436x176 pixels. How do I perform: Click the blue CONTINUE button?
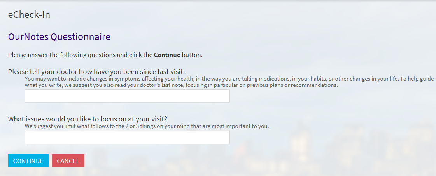click(28, 161)
